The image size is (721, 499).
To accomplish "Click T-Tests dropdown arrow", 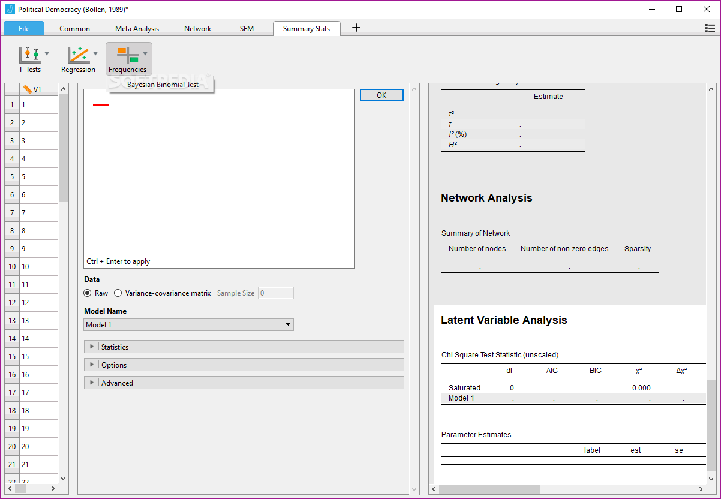I will [47, 53].
